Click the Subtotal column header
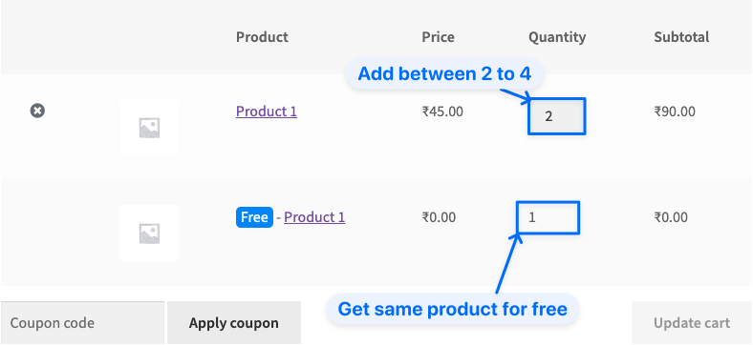 point(681,37)
